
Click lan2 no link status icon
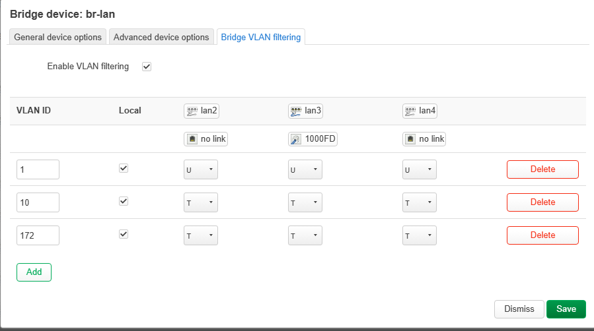point(192,139)
